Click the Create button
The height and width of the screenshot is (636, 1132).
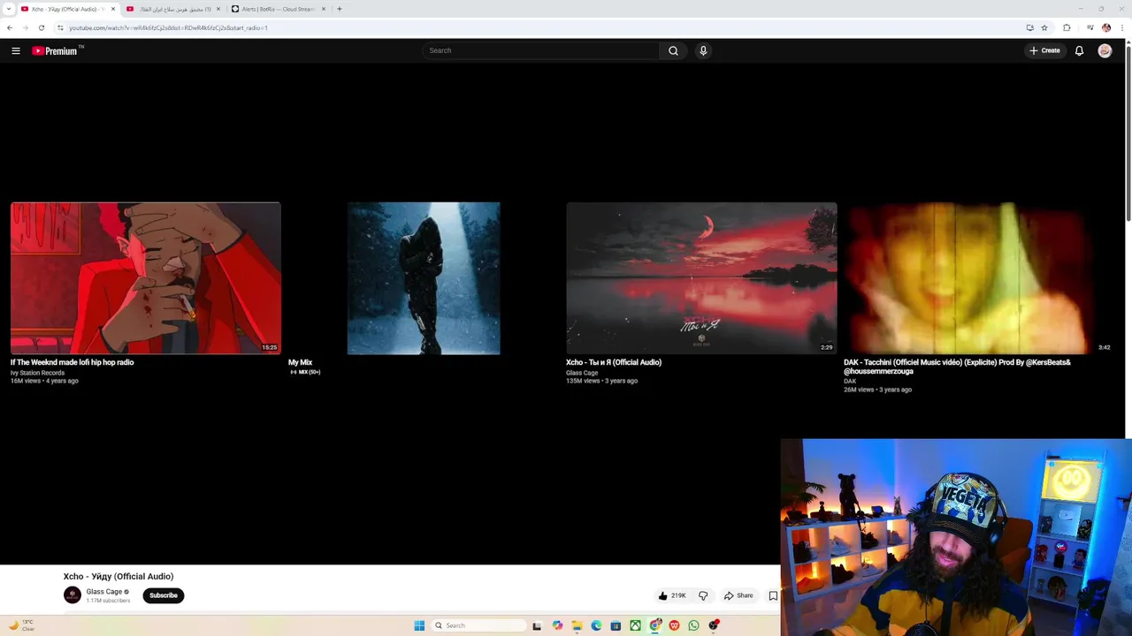(1044, 51)
